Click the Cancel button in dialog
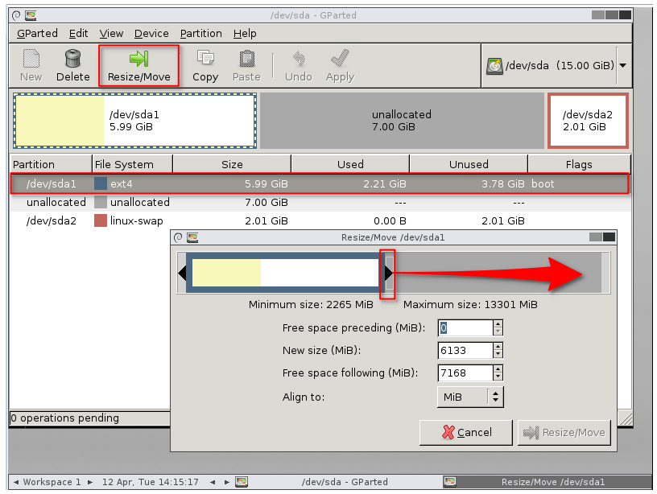 pos(466,433)
